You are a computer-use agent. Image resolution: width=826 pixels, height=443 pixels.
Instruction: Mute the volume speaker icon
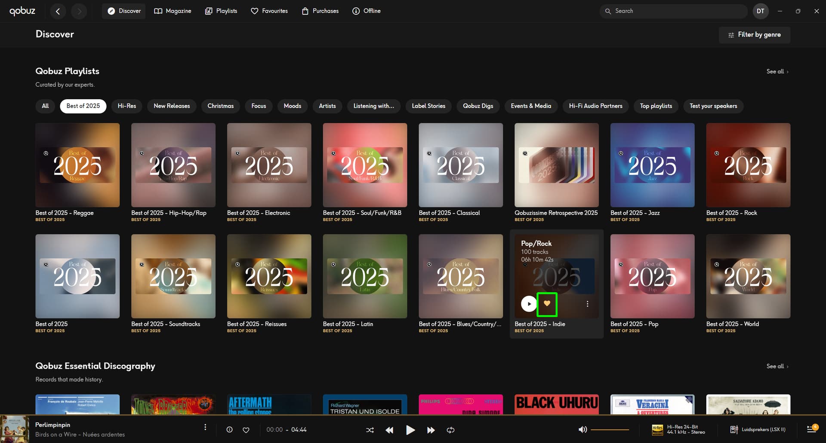[583, 430]
